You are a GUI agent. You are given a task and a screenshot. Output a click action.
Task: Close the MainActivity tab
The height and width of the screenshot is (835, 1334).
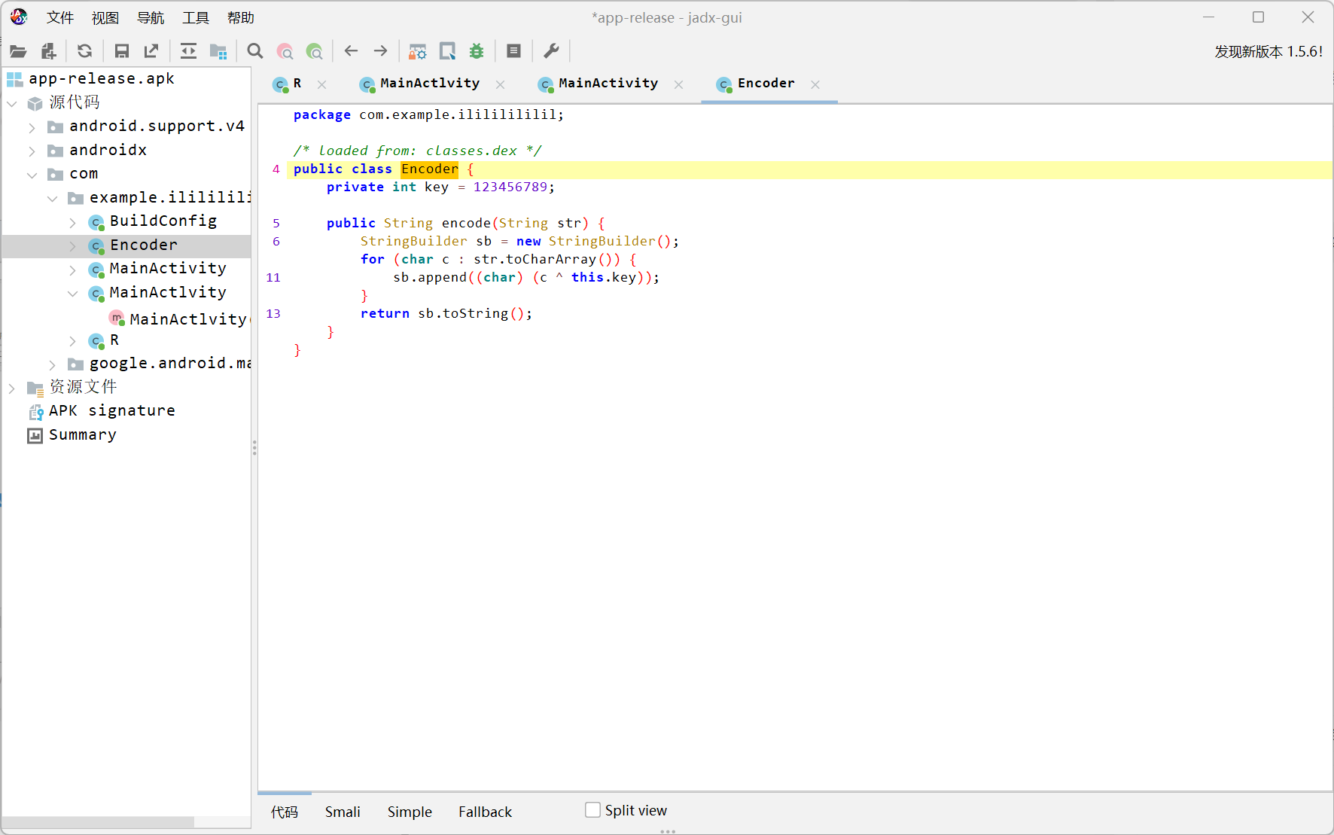[x=679, y=84]
